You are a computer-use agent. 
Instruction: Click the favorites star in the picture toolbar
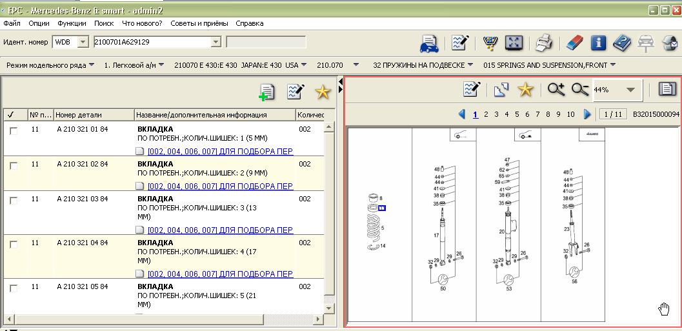click(525, 90)
